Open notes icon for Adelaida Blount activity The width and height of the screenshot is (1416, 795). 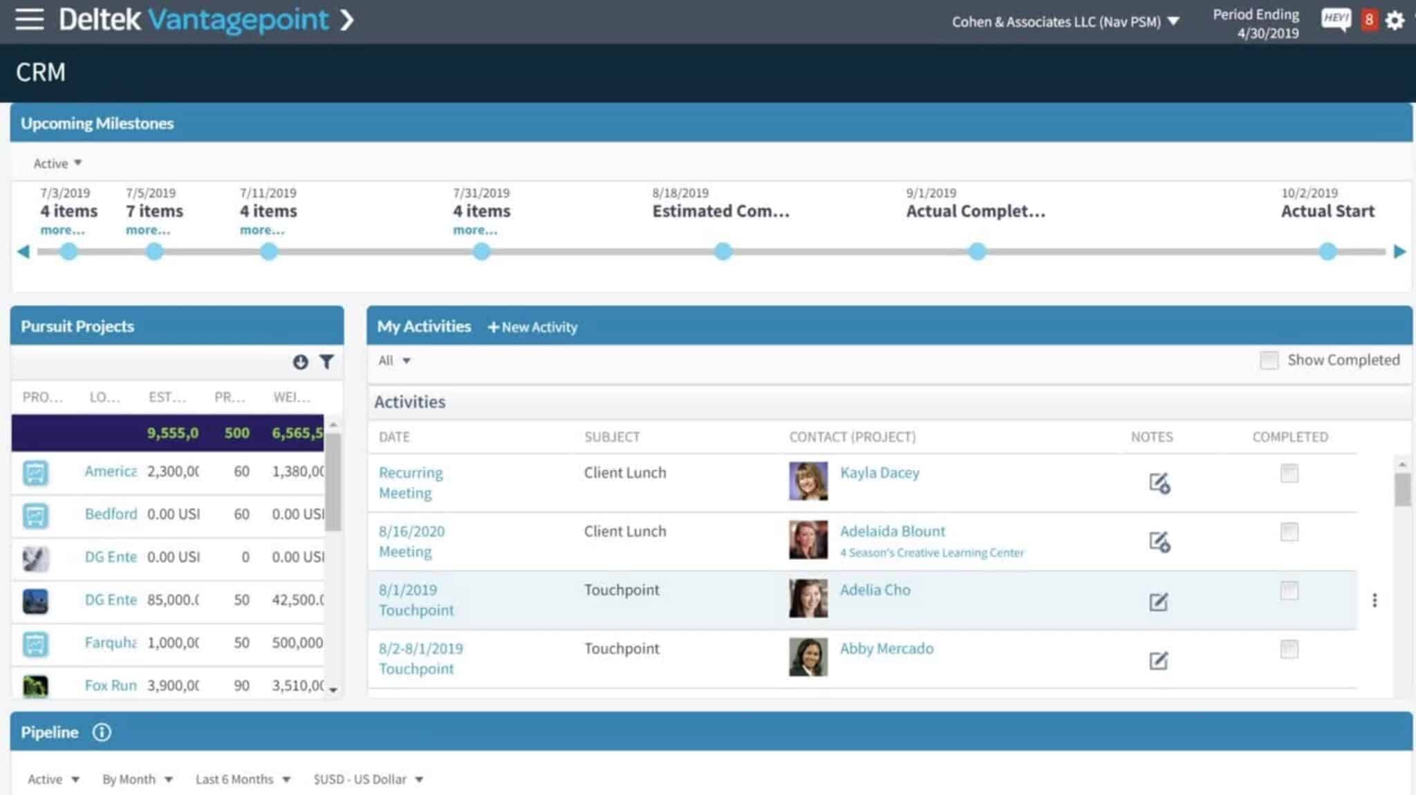[1159, 541]
